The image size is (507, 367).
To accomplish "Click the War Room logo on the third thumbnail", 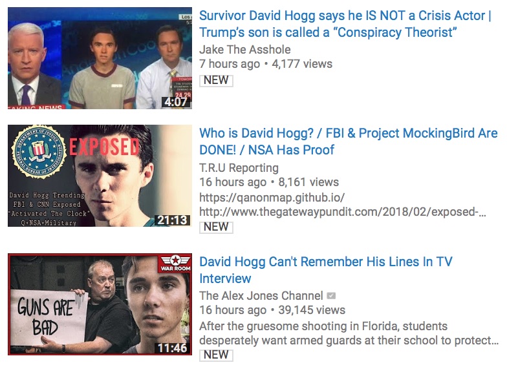I will click(x=175, y=264).
